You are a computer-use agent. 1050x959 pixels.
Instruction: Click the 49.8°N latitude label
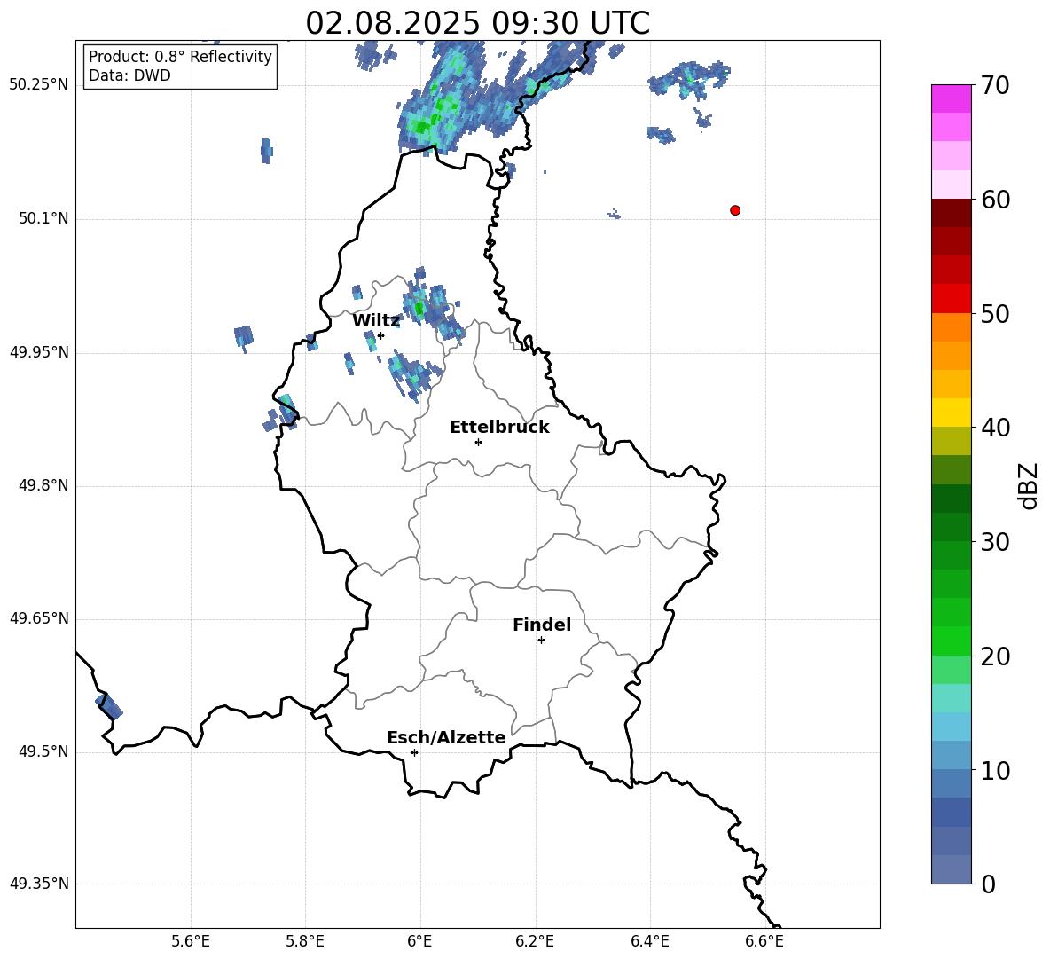(x=43, y=485)
